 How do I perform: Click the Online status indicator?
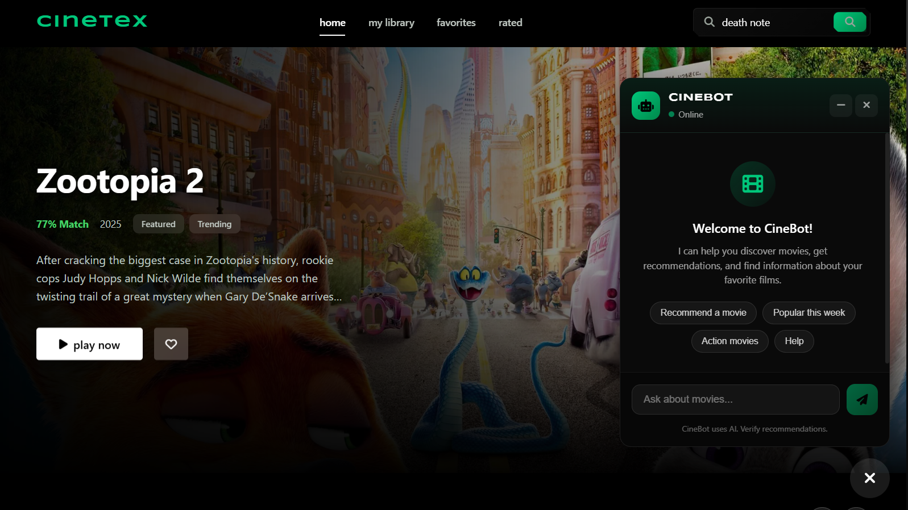686,115
